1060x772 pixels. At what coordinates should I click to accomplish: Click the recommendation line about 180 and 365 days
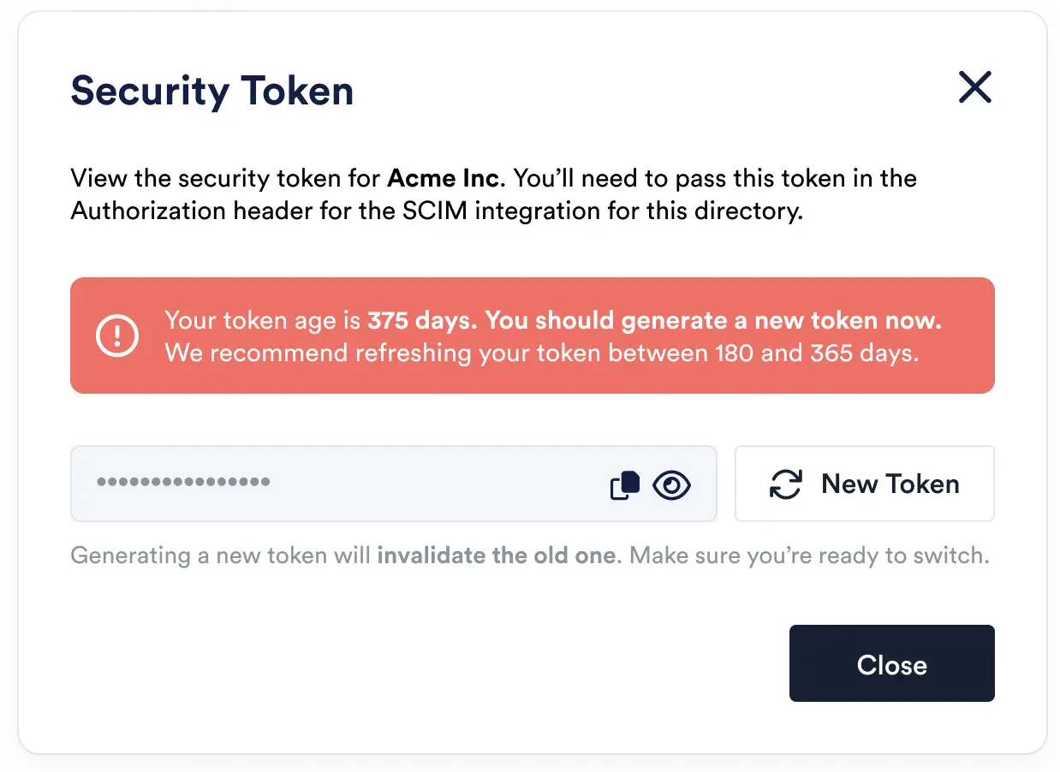(x=541, y=353)
